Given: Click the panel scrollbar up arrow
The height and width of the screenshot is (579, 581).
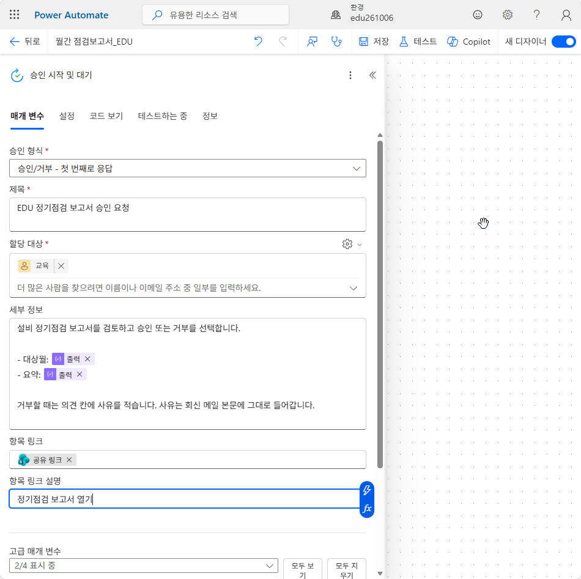Looking at the screenshot, I should point(380,135).
